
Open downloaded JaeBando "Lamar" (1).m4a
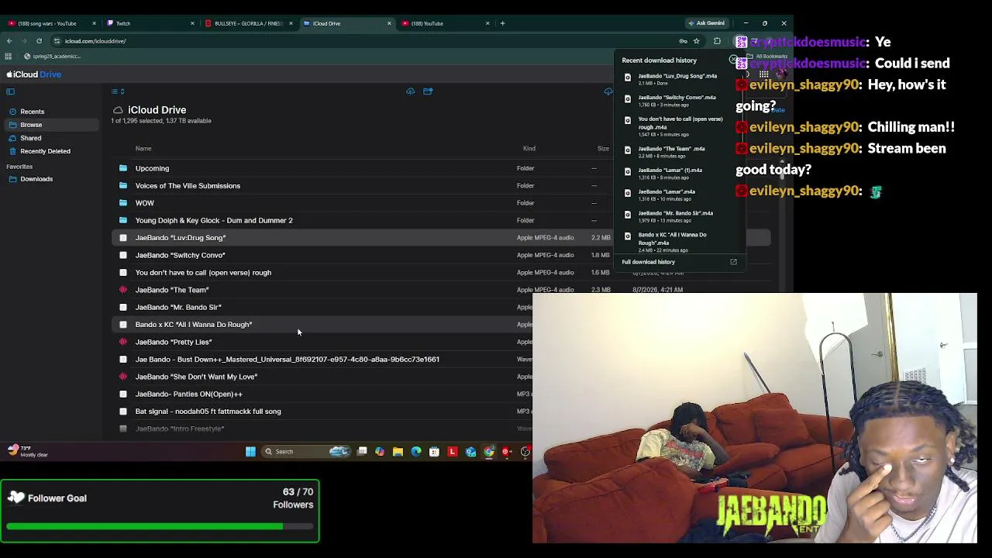pos(670,174)
